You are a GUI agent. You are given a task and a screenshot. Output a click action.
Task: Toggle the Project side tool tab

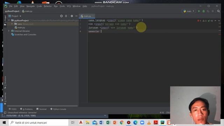(x=5, y=20)
